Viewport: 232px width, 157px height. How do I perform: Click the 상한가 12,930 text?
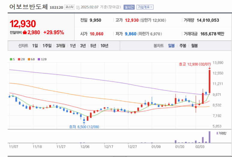[x=153, y=20]
